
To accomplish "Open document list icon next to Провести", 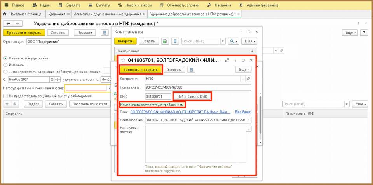I will coord(104,33).
